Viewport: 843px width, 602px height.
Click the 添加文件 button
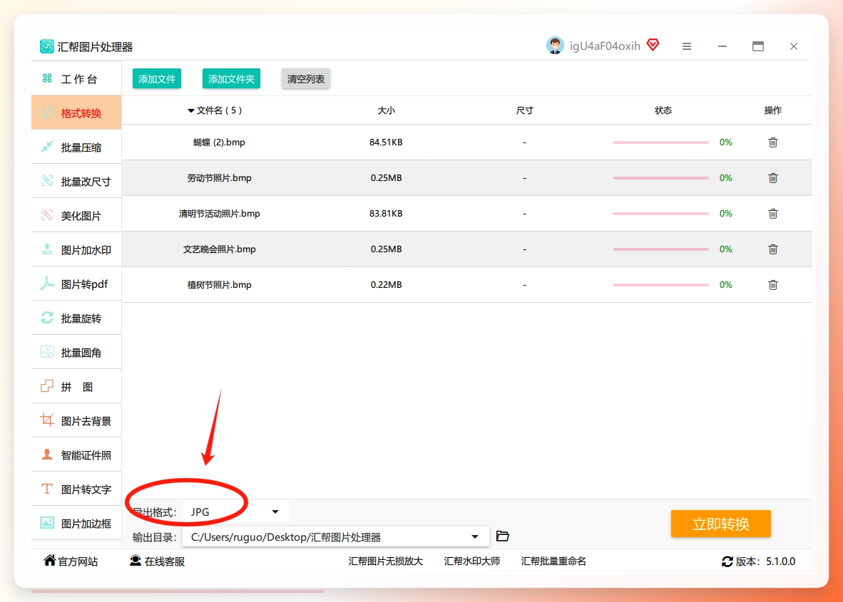click(157, 79)
